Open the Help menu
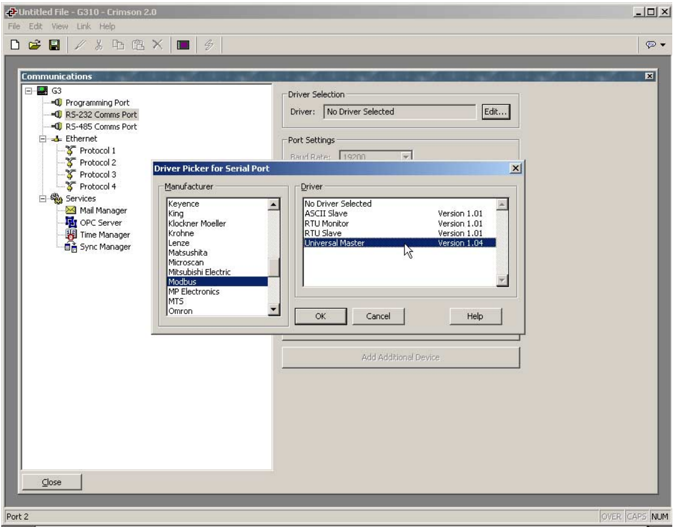Viewport: 674px width, 527px height. (107, 26)
